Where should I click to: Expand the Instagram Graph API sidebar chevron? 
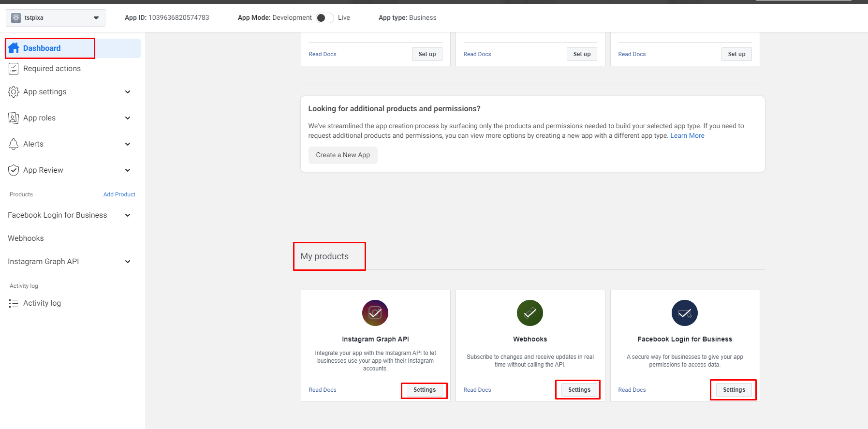(x=128, y=262)
